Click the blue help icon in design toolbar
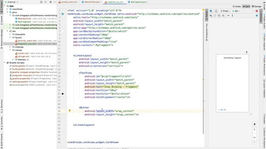 [x=257, y=16]
